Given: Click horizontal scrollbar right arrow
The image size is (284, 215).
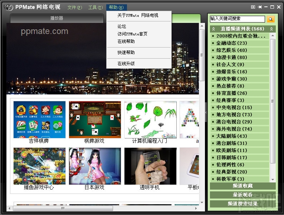Looking at the screenshot, I should (196, 208).
